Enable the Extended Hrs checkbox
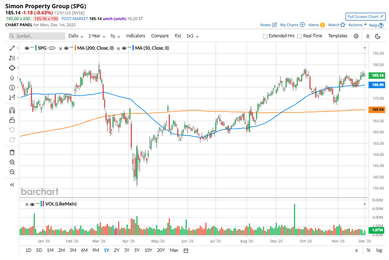 coord(265,36)
